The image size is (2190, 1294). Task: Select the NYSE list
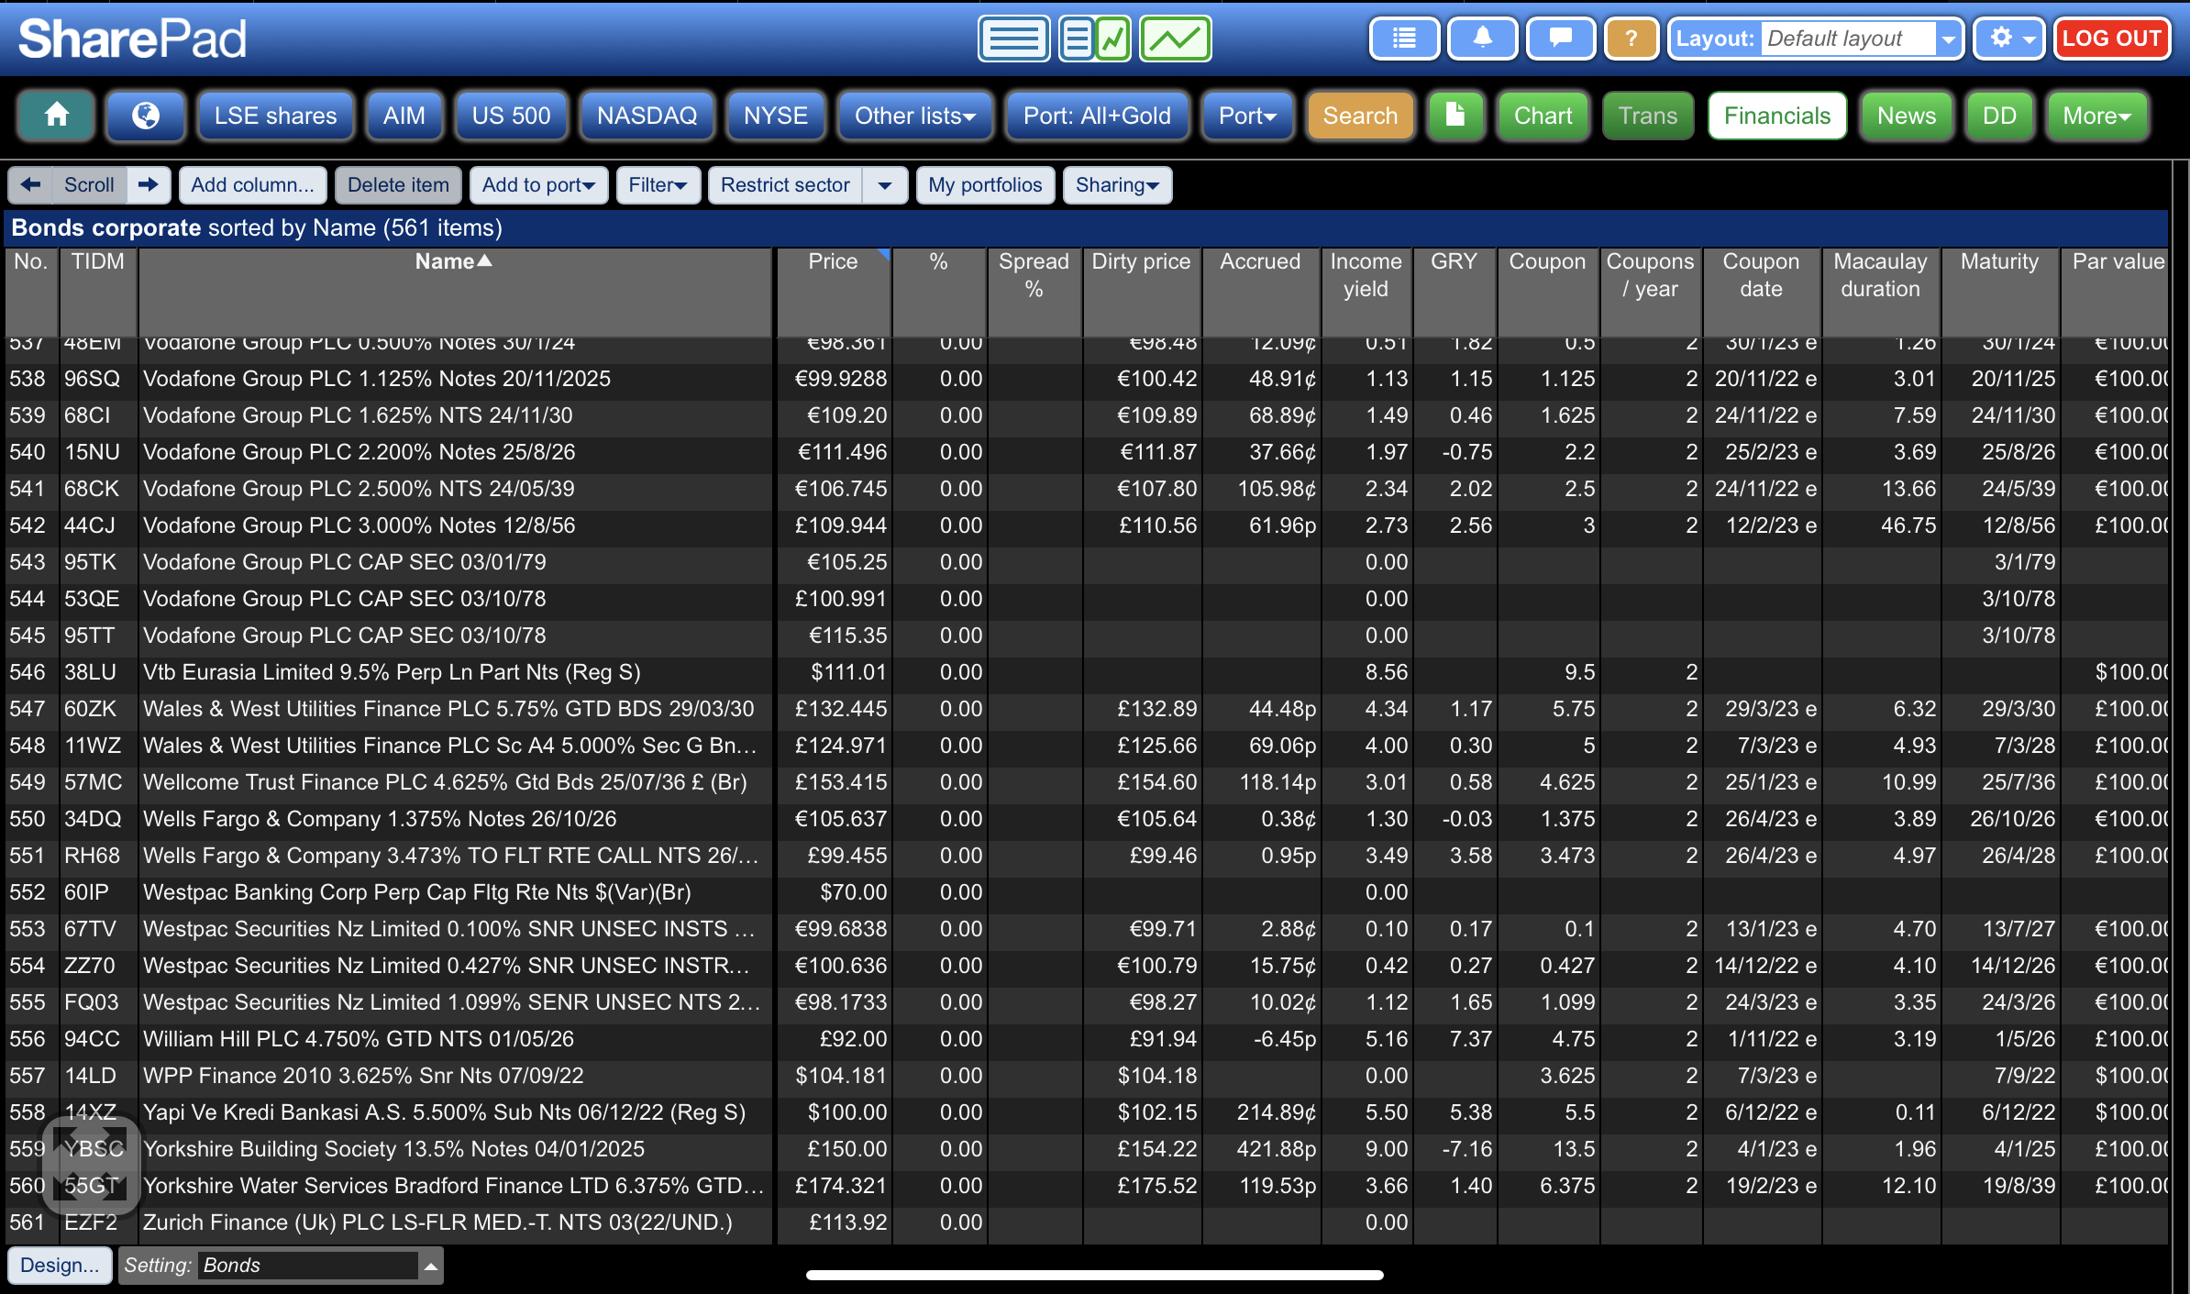(x=776, y=116)
